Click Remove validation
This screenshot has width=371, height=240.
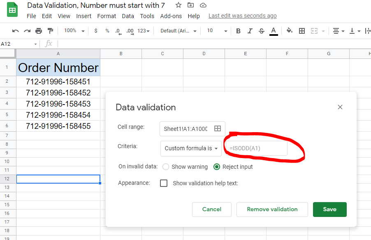click(x=272, y=209)
